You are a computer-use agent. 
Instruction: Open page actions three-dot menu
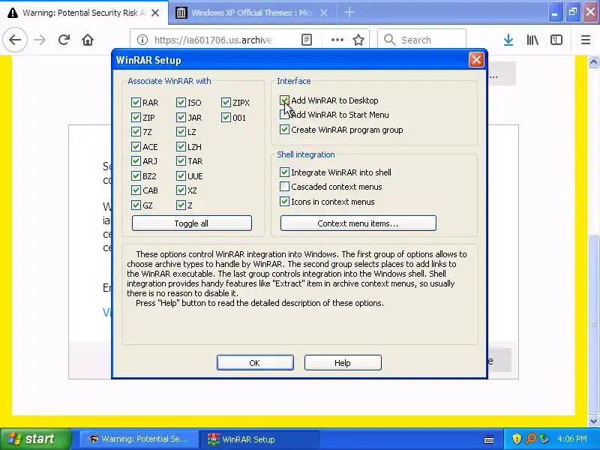(x=337, y=40)
